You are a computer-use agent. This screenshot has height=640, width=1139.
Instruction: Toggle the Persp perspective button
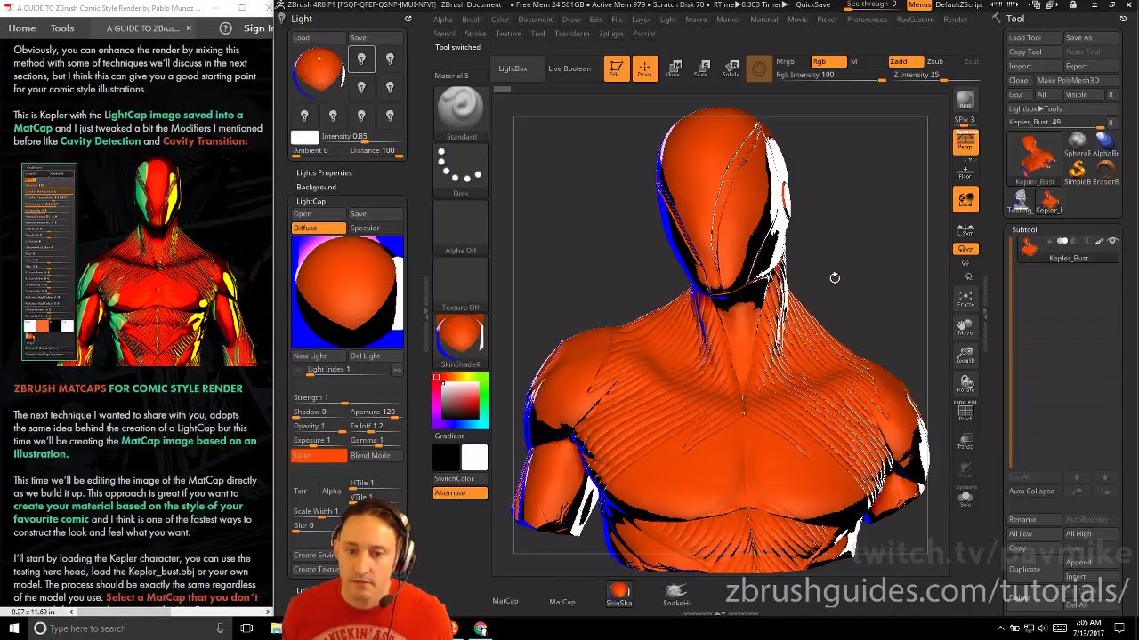coord(965,142)
